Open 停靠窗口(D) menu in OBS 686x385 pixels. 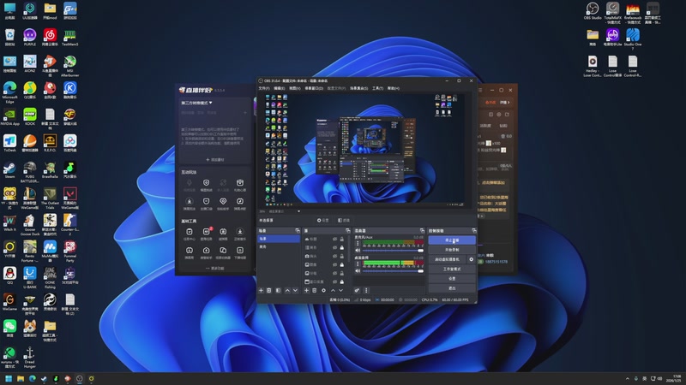click(314, 88)
